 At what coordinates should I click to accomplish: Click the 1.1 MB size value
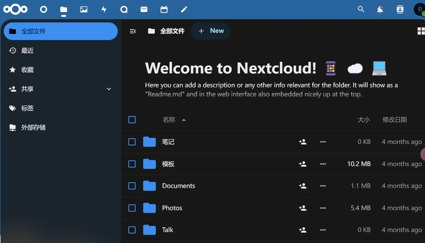(x=361, y=186)
